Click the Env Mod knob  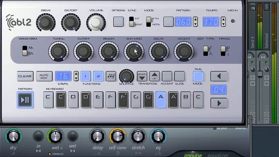point(134,51)
